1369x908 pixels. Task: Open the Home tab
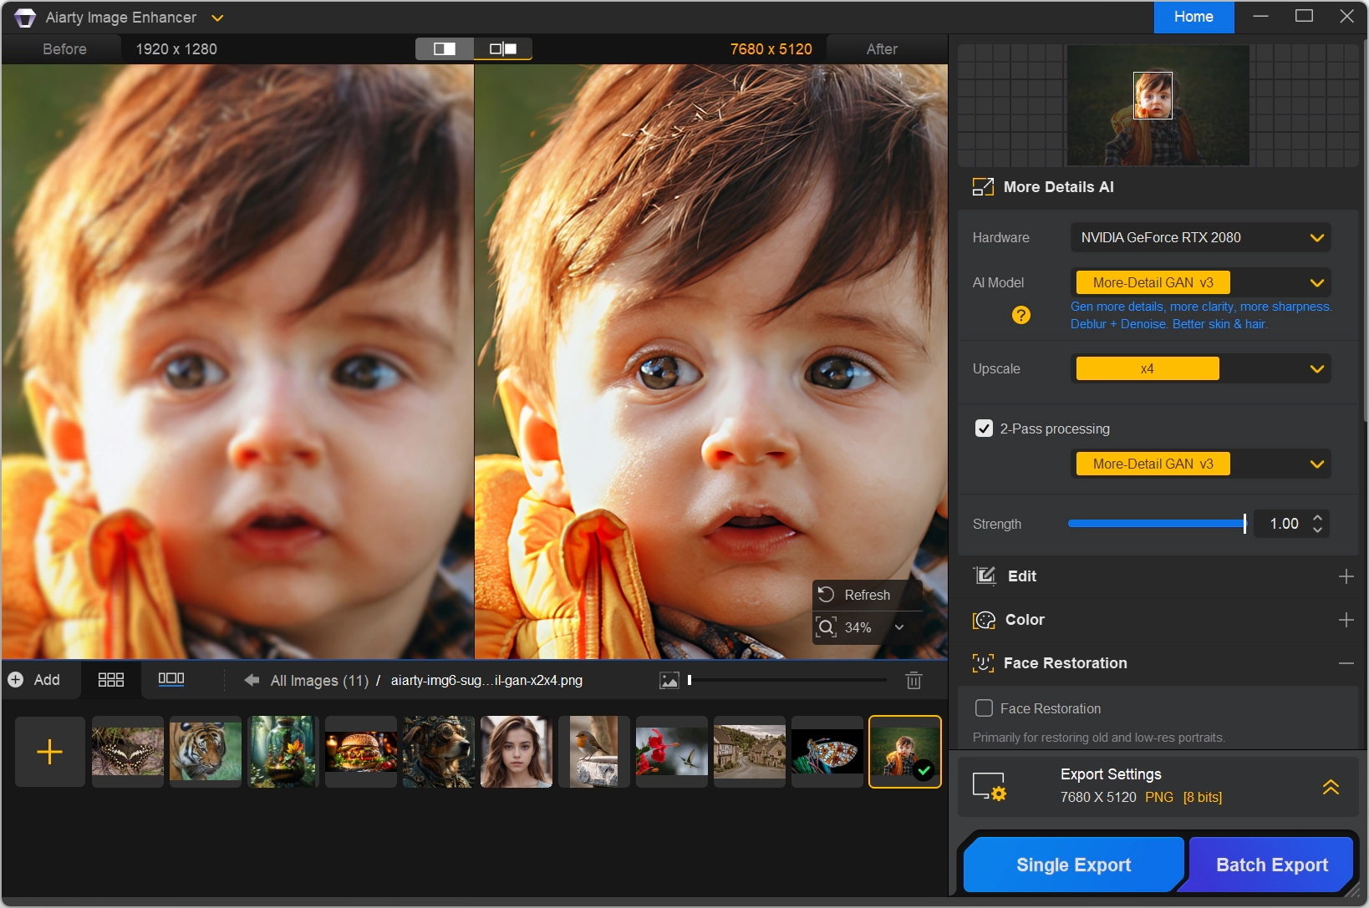tap(1193, 17)
